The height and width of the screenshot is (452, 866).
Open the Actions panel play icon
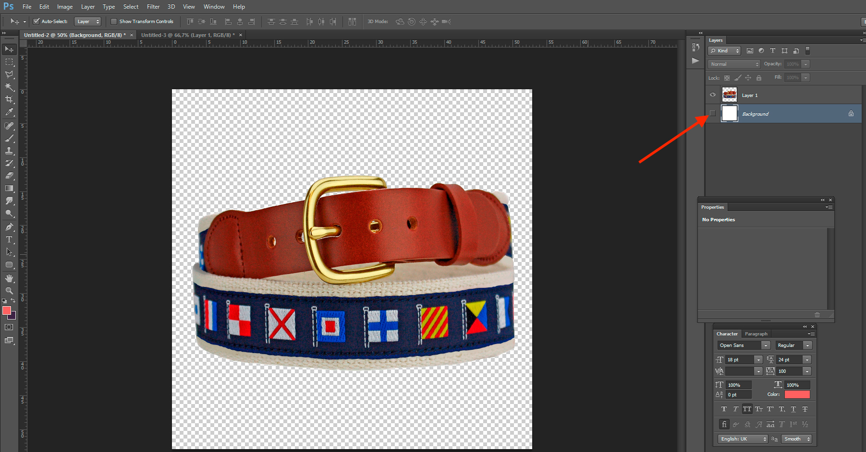click(x=695, y=60)
